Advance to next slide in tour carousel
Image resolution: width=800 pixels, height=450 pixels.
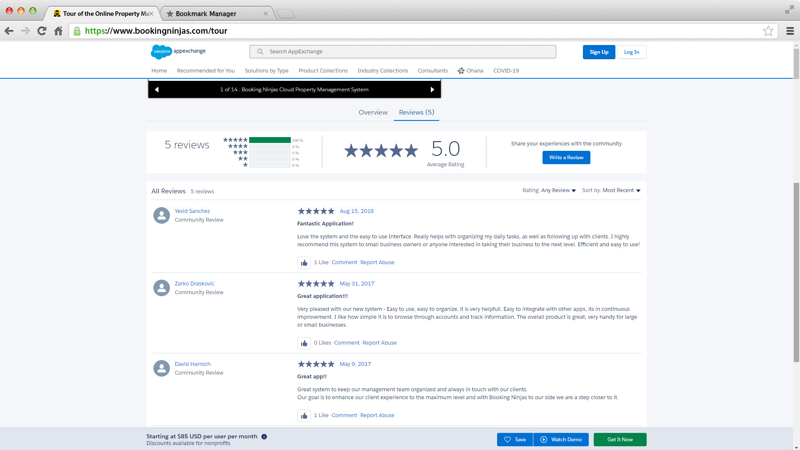click(x=432, y=90)
